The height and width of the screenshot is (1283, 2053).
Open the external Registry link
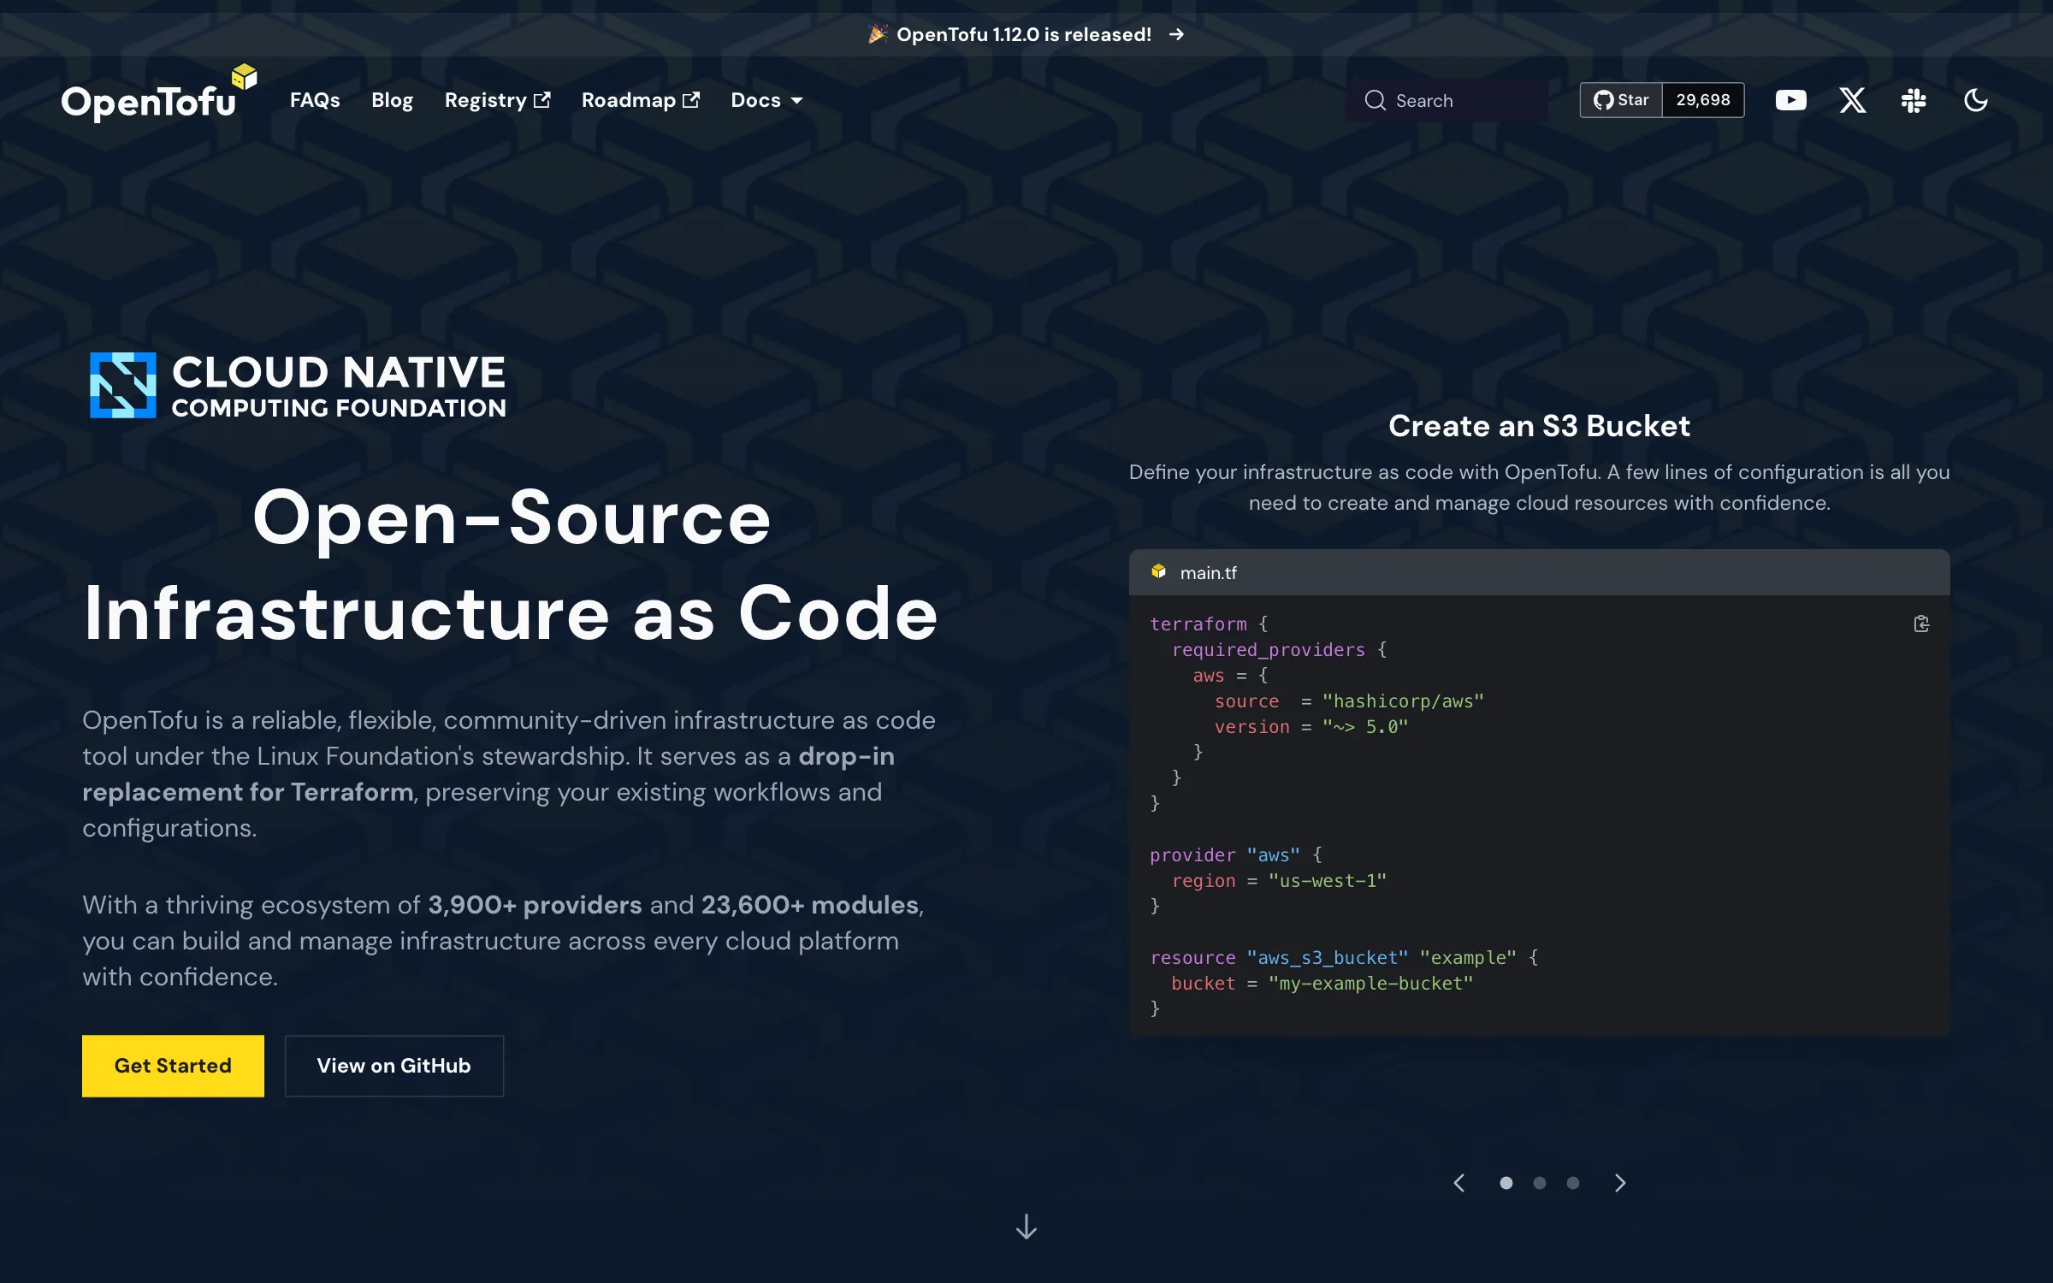point(497,100)
